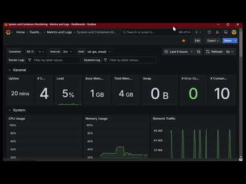Click the '0 B' swap value

(159, 94)
